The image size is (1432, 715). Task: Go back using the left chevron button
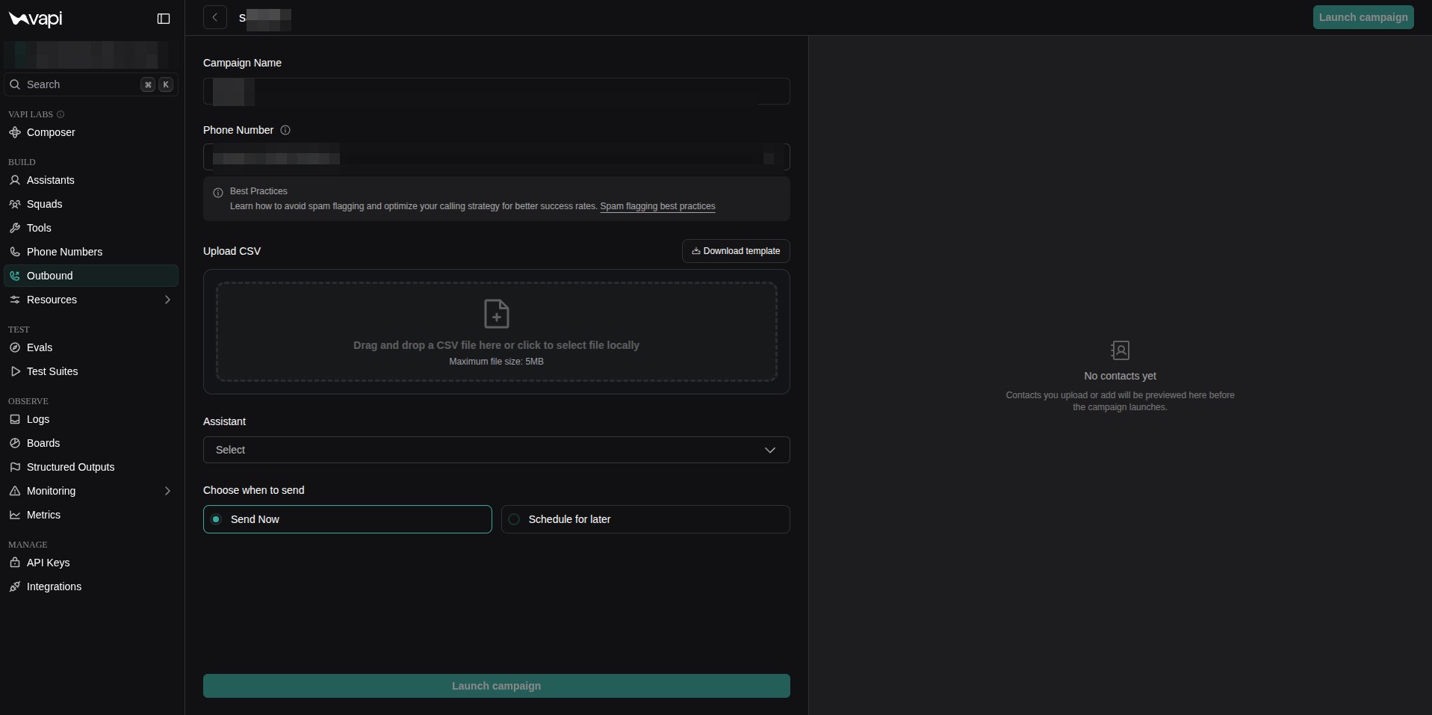[215, 17]
